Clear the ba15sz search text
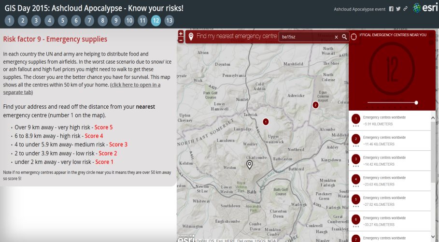The height and width of the screenshot is (242, 439). 336,37
